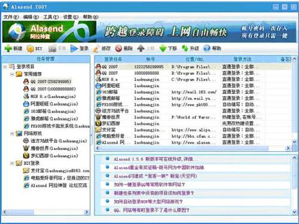Collapse the 网络游戏 folder
Viewport: 299px width, 224px height.
click(x=12, y=134)
